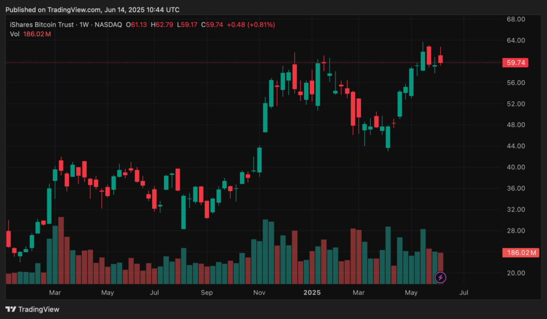Click the 36.00 price axis label
Screen dimensions: 547x319
[516, 188]
